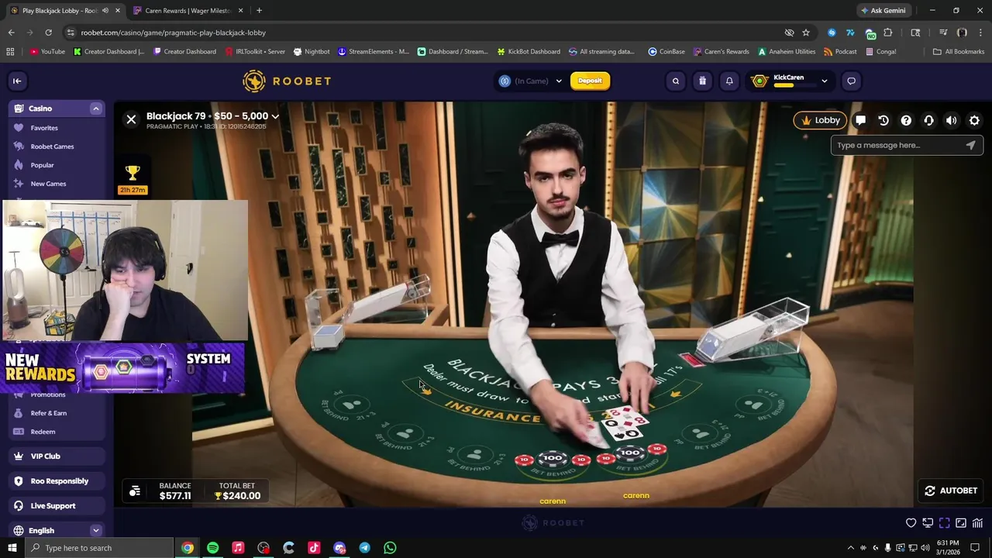Open the rewards gift icon

(x=703, y=81)
